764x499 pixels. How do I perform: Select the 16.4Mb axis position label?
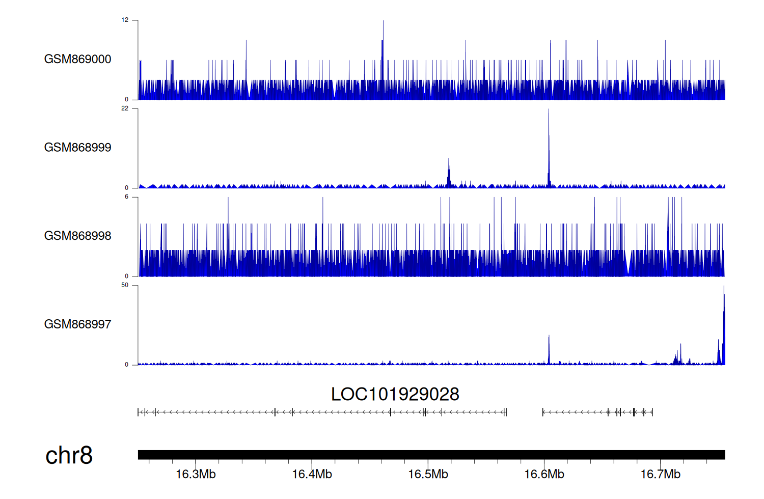point(312,475)
